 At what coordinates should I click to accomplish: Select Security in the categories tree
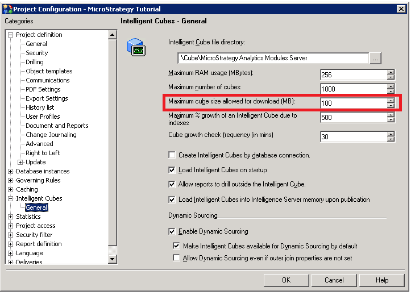[x=37, y=53]
